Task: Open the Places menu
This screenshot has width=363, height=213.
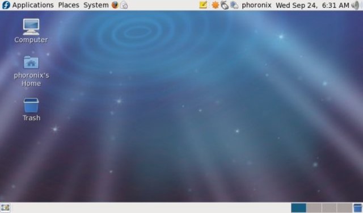Action: [x=69, y=5]
